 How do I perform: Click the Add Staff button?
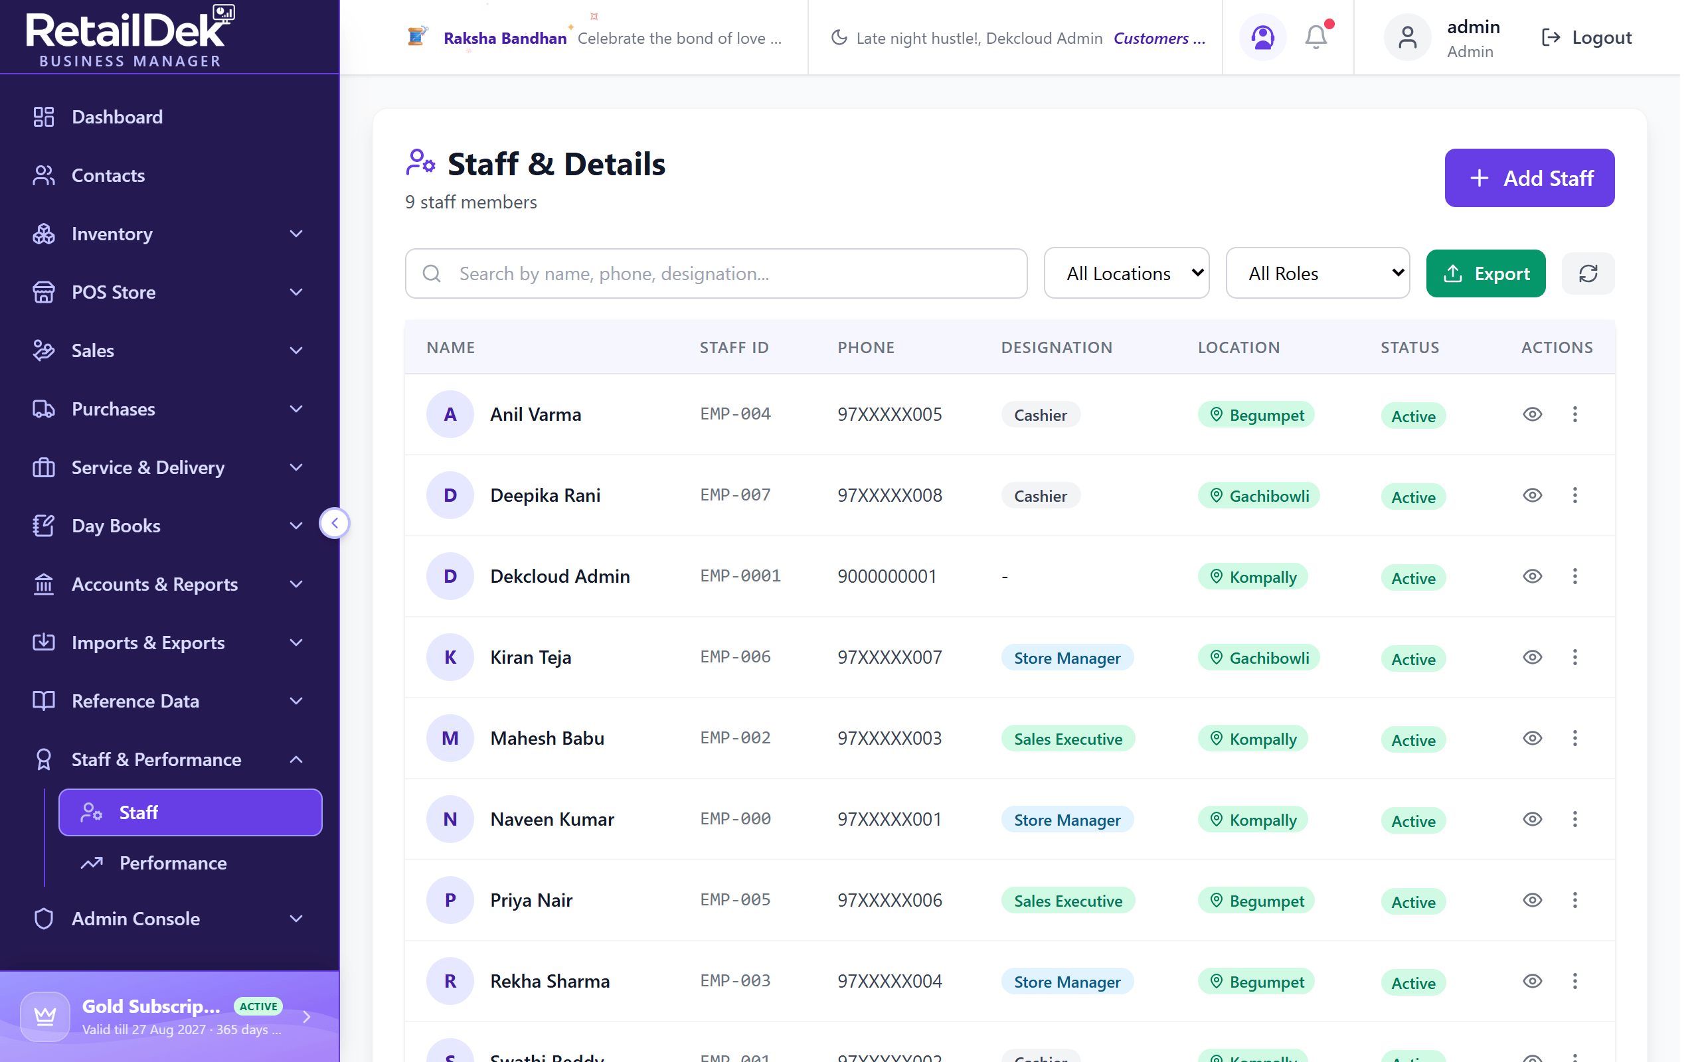(x=1529, y=178)
